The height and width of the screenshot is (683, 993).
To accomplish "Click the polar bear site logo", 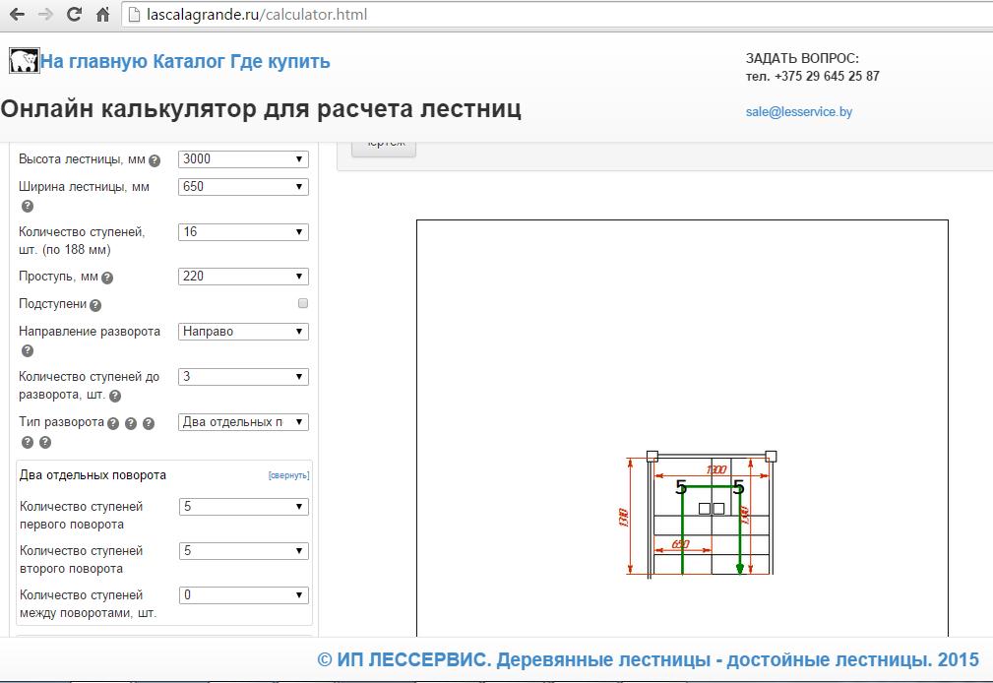I will 24,61.
